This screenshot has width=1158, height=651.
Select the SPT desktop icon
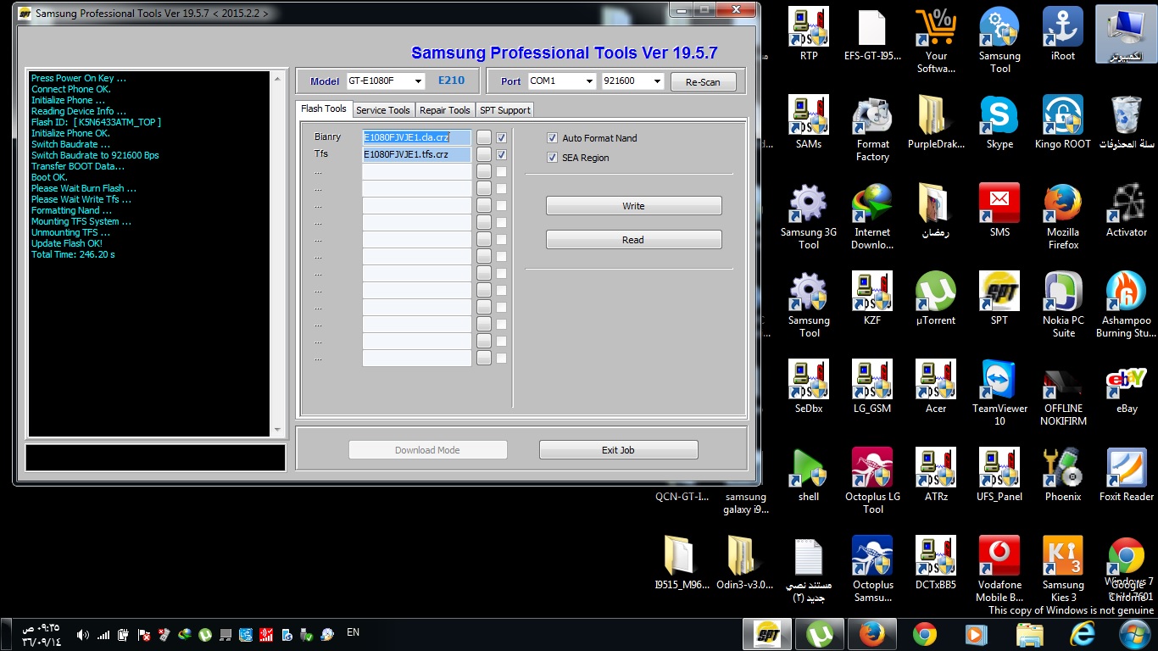[x=999, y=298]
